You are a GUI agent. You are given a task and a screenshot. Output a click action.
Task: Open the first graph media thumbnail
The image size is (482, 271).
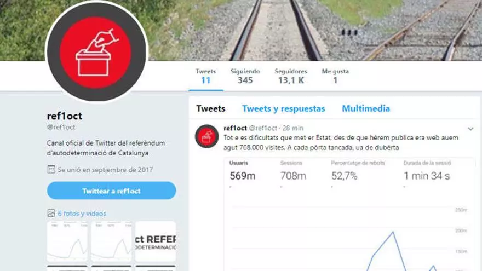pyautogui.click(x=67, y=241)
